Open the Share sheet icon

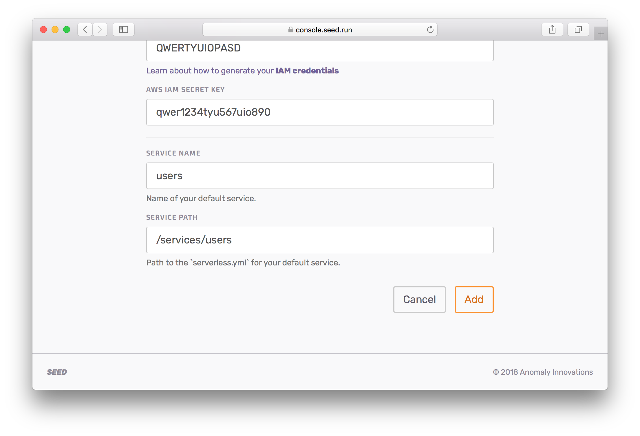click(552, 29)
